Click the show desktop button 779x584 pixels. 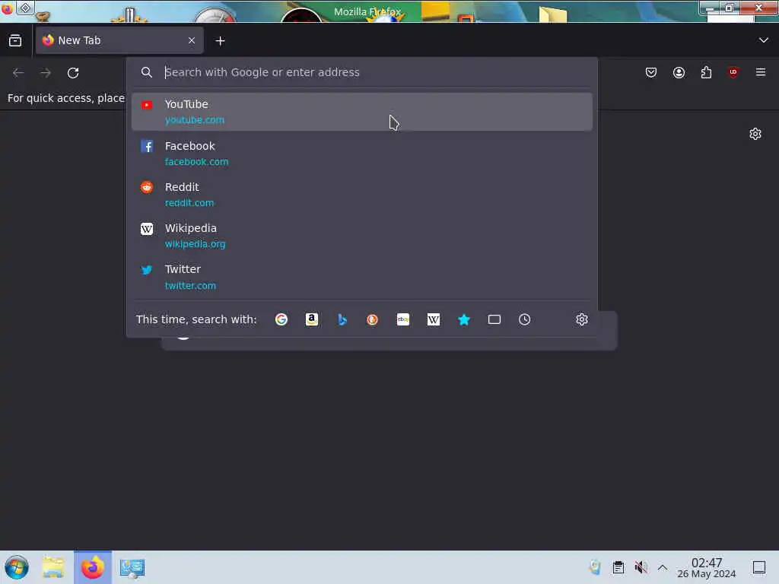click(759, 567)
